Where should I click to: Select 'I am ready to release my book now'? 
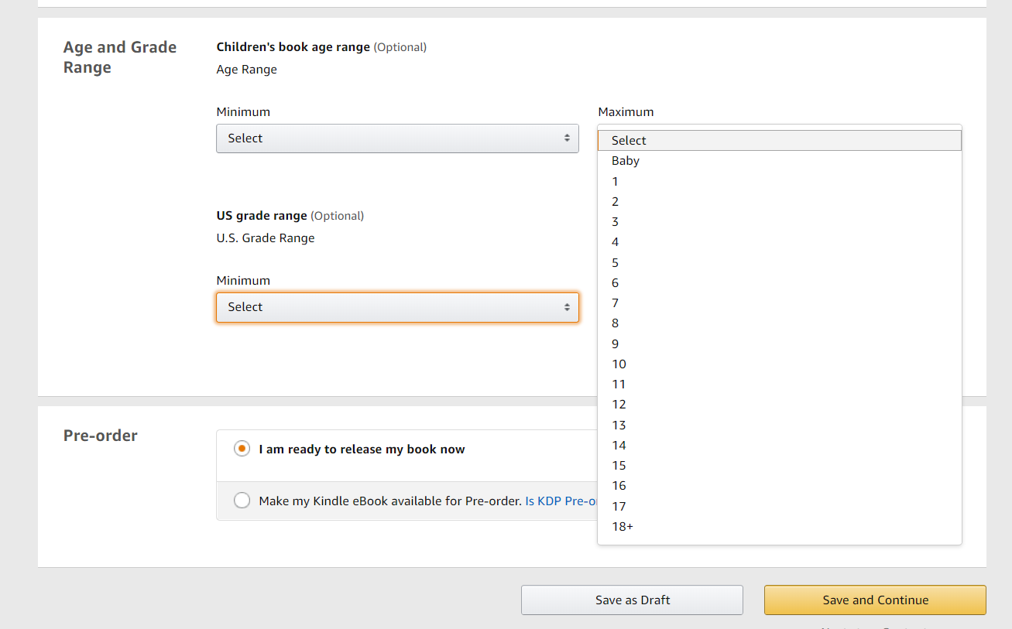click(x=242, y=449)
